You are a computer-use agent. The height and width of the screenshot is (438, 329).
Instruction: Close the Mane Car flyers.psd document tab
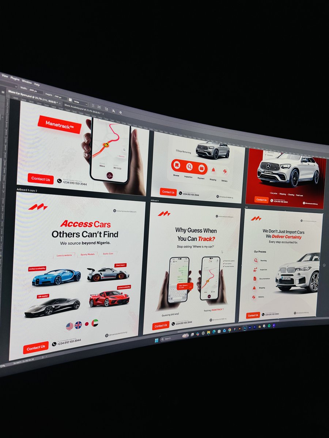(x=60, y=103)
